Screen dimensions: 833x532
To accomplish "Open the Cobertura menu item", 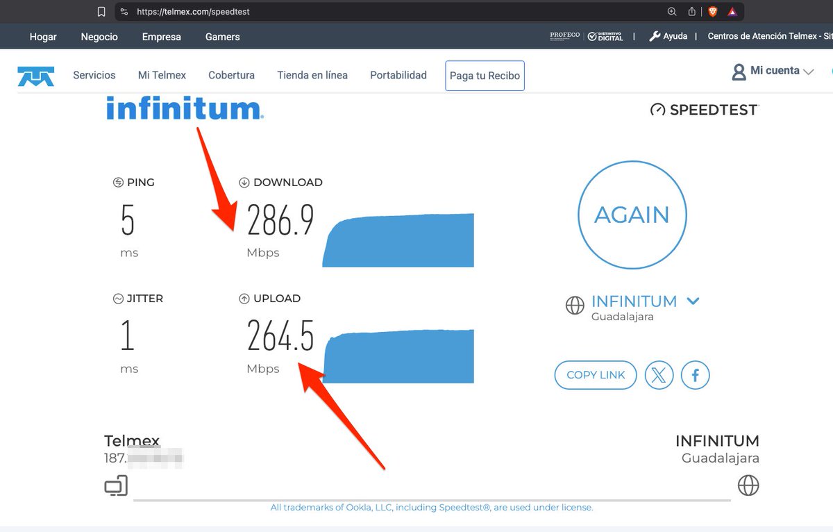I will pyautogui.click(x=231, y=75).
